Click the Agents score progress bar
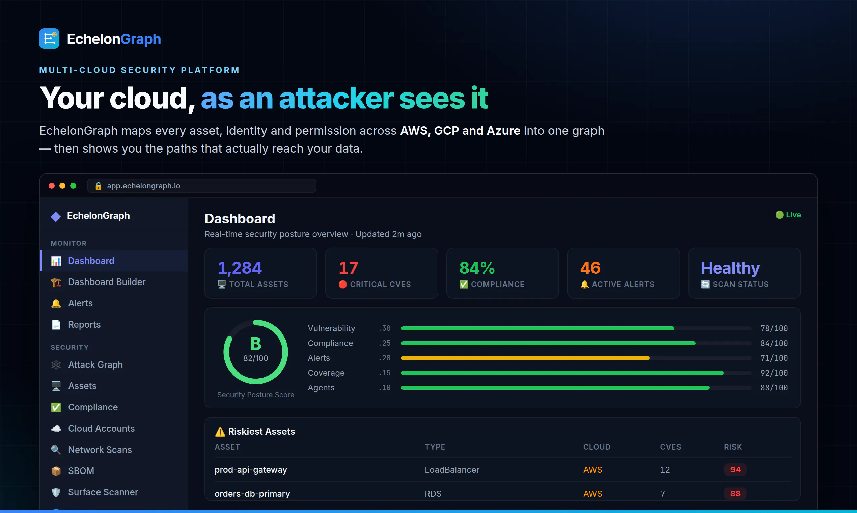Viewport: 857px width, 513px height. [576, 388]
